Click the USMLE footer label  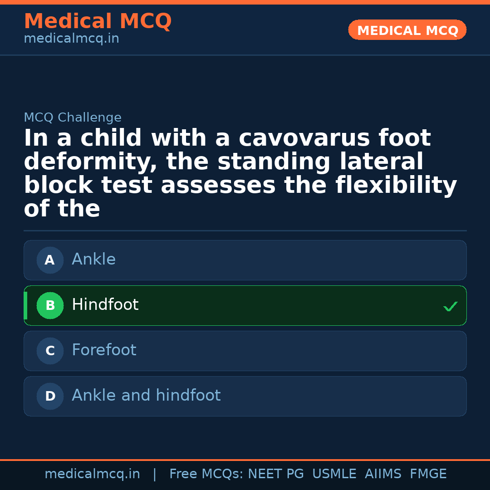(334, 474)
